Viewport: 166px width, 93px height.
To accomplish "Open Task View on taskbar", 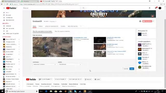I will [41, 91].
